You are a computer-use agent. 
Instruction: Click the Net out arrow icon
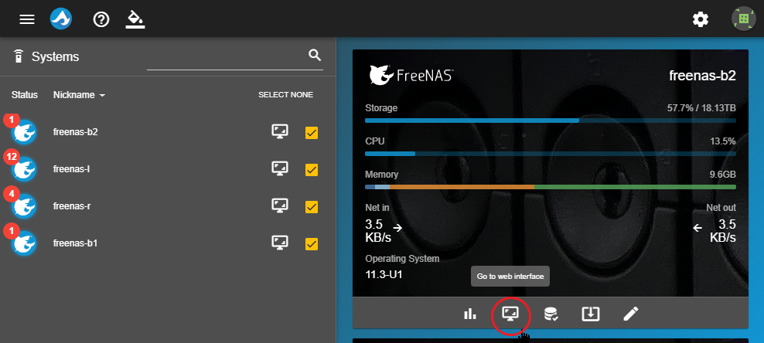[697, 227]
